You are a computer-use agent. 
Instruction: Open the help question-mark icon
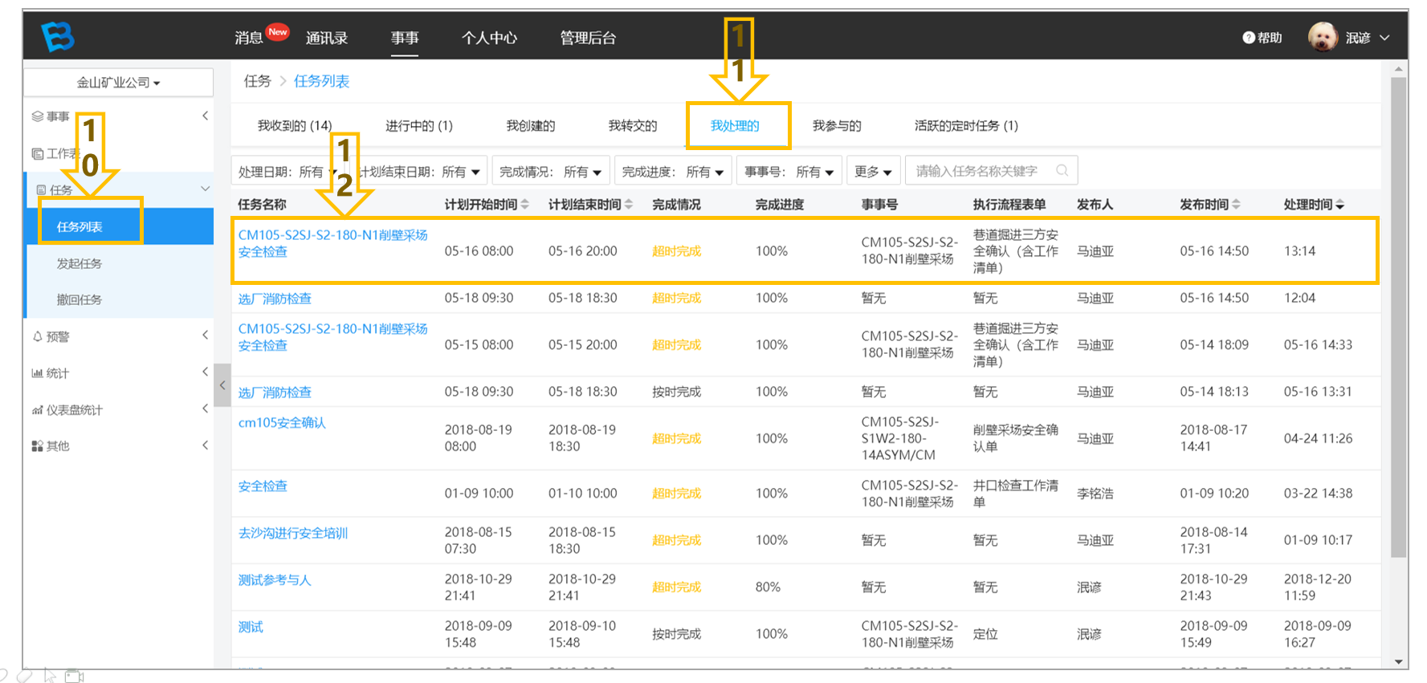(x=1248, y=38)
